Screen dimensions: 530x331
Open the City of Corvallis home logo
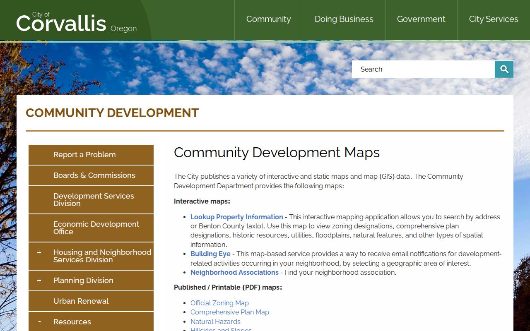[77, 22]
